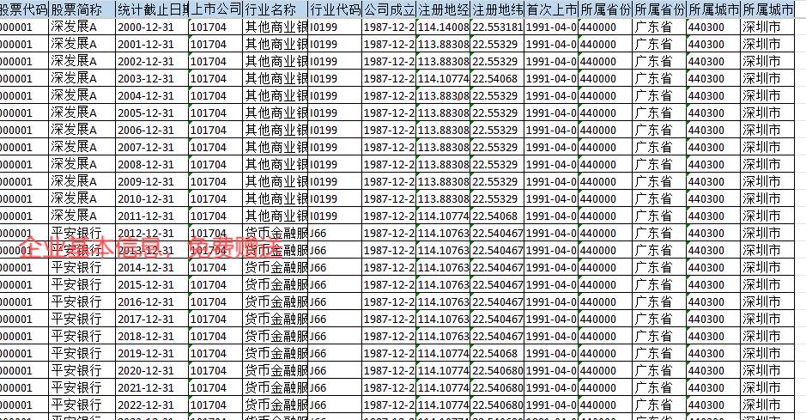This screenshot has width=806, height=420.
Task: Click 22.54068 in the 2003-12-31 row
Action: tap(497, 79)
